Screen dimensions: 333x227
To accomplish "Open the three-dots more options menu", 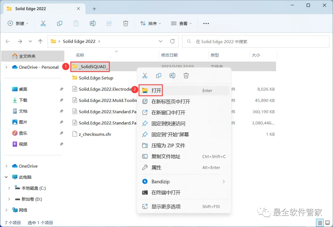I will point(206,23).
